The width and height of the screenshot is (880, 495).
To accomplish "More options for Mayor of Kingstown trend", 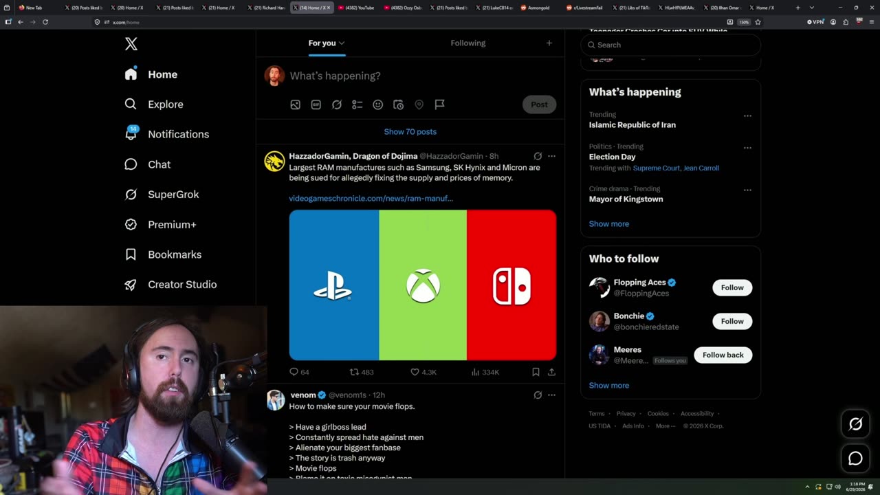I will 747,190.
